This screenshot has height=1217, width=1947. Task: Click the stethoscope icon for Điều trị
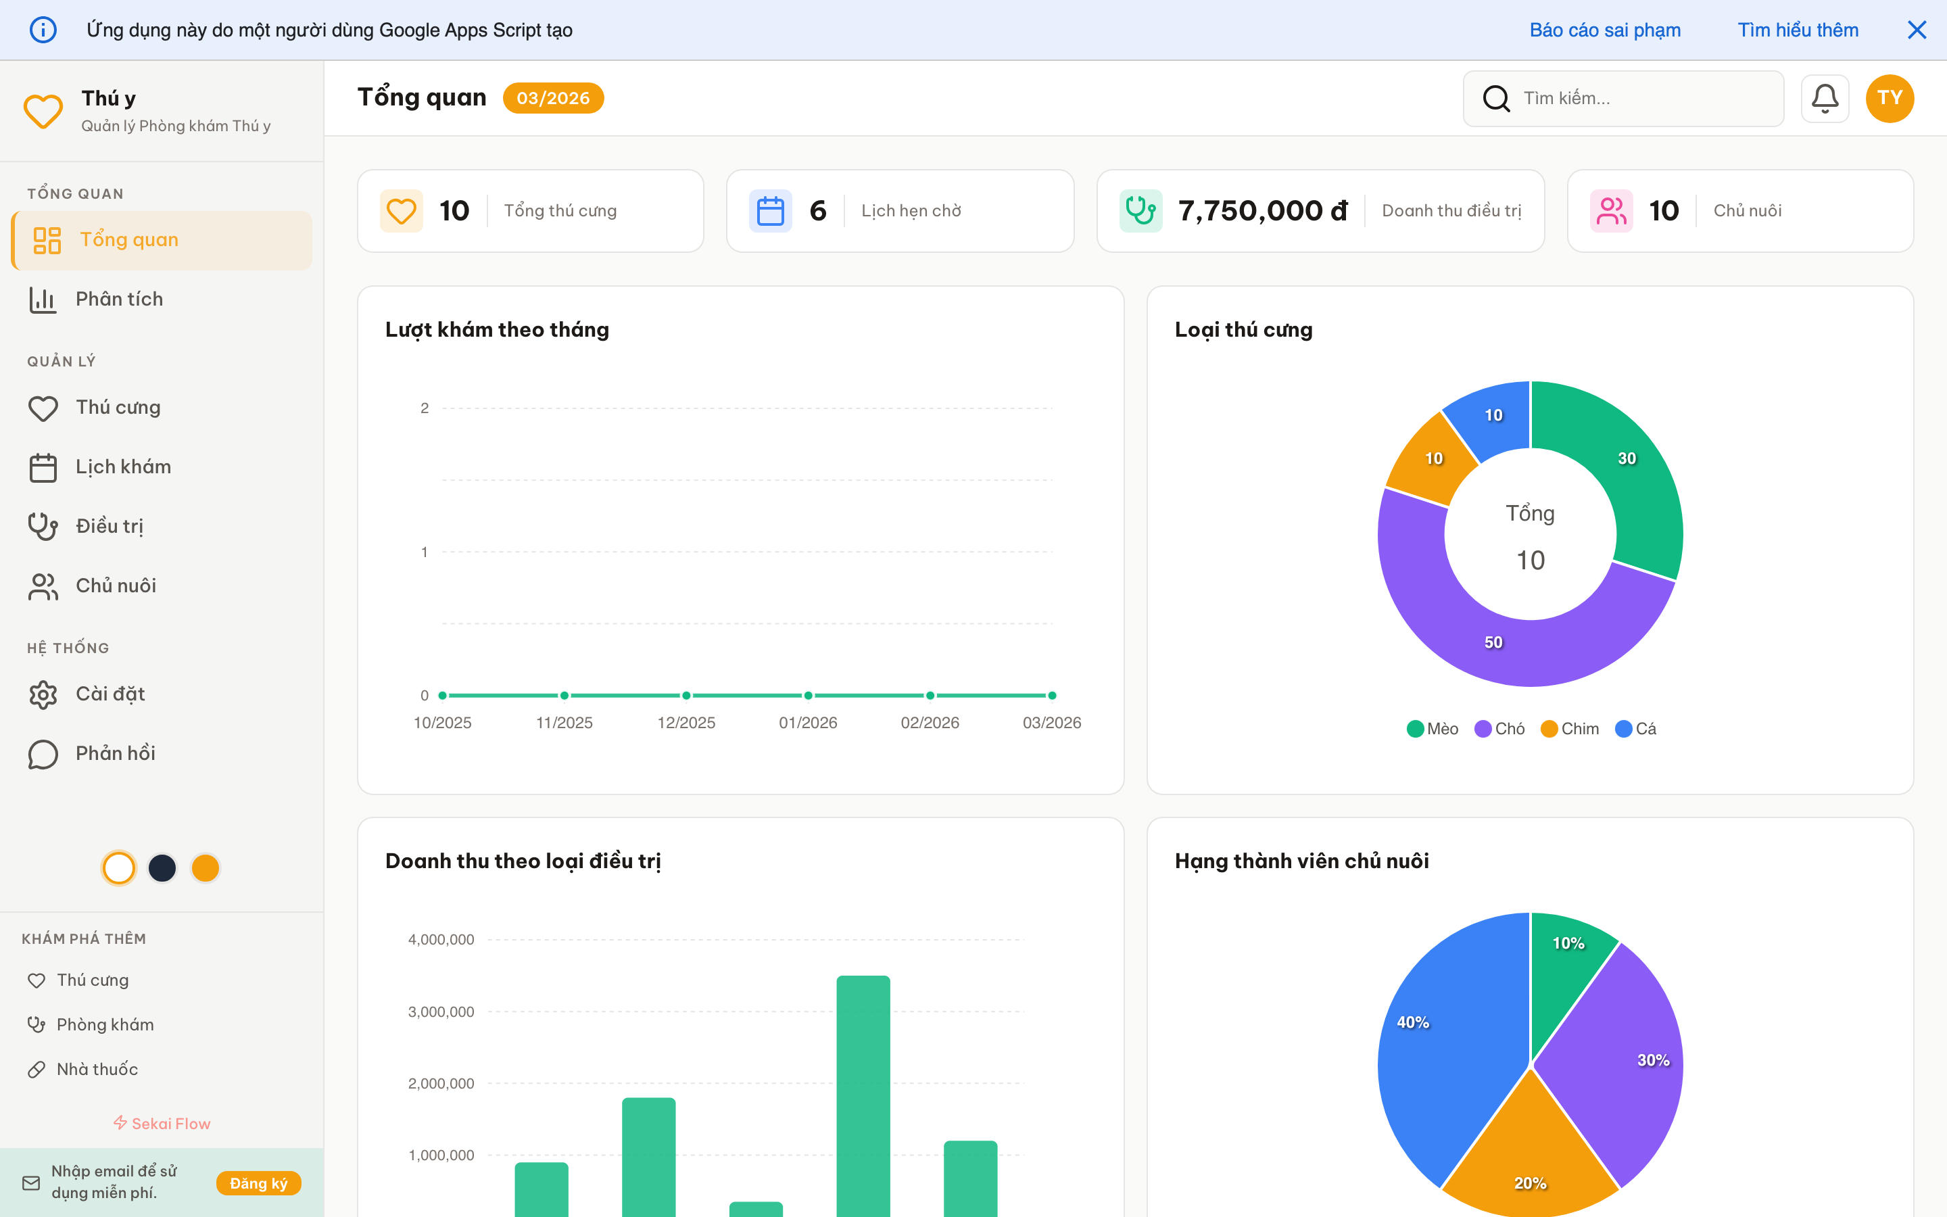coord(43,527)
